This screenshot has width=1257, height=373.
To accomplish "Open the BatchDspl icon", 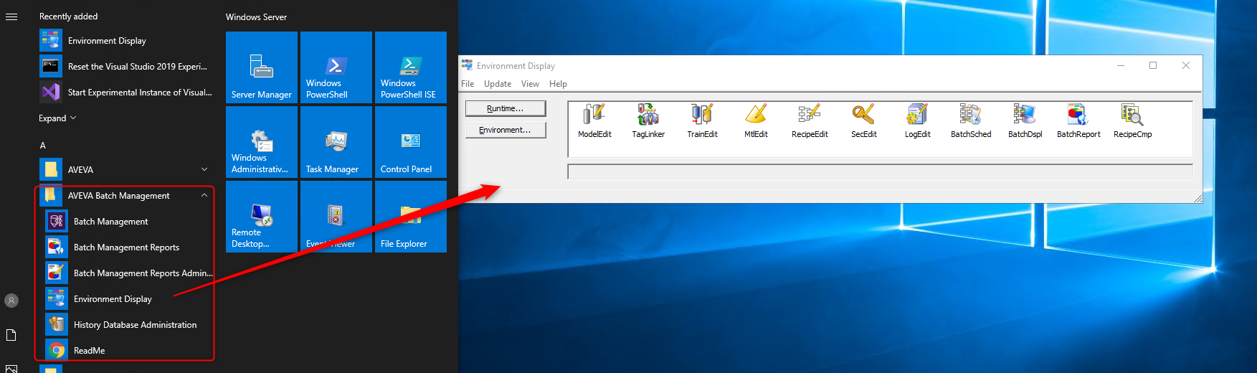I will [x=1025, y=121].
